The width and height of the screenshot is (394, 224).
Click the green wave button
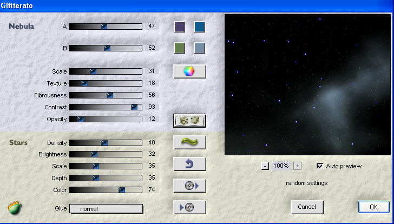tap(189, 142)
